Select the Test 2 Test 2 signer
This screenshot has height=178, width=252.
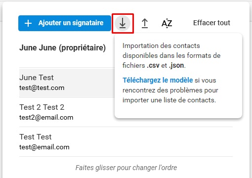(x=42, y=107)
